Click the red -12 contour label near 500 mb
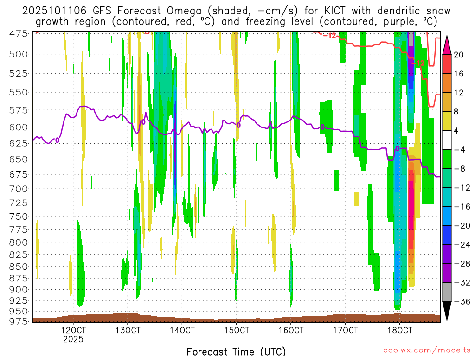The height and width of the screenshot is (356, 475). [x=418, y=63]
